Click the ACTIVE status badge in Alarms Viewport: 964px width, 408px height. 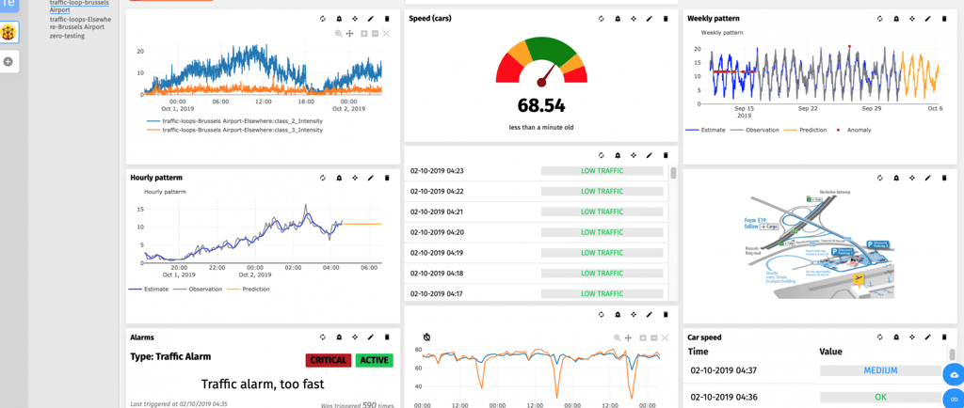point(375,360)
